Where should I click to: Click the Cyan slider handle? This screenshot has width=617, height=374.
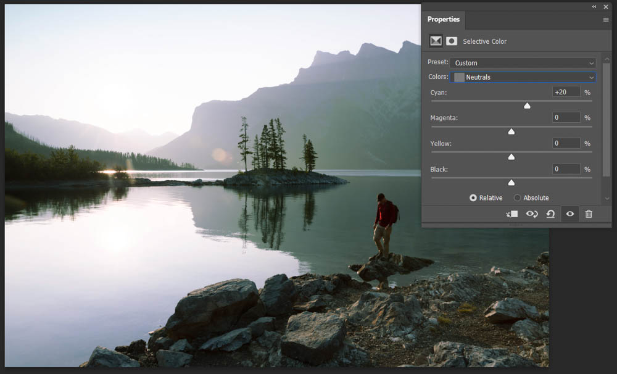(x=528, y=106)
